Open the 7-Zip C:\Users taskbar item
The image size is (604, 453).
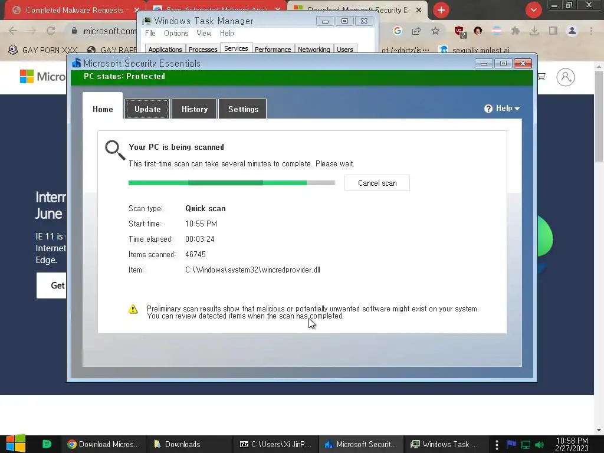276,444
